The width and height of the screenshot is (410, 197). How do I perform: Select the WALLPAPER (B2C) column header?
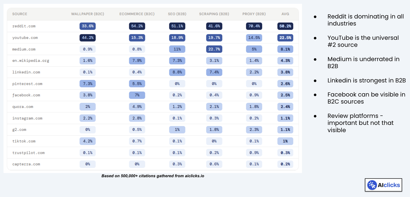88,14
